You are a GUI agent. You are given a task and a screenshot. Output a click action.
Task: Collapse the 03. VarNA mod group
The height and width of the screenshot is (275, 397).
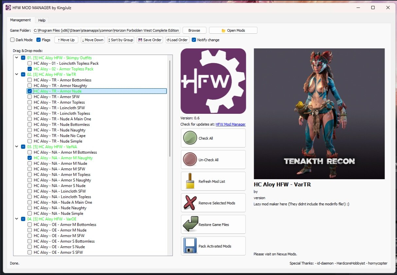[17, 147]
